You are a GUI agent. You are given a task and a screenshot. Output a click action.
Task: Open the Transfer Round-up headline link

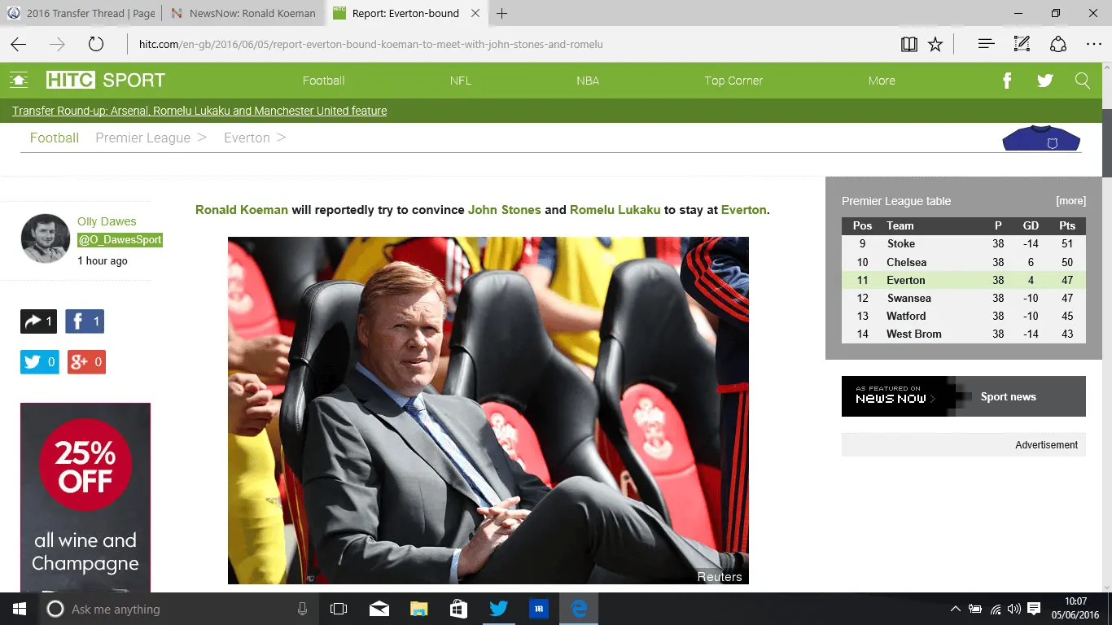click(199, 111)
